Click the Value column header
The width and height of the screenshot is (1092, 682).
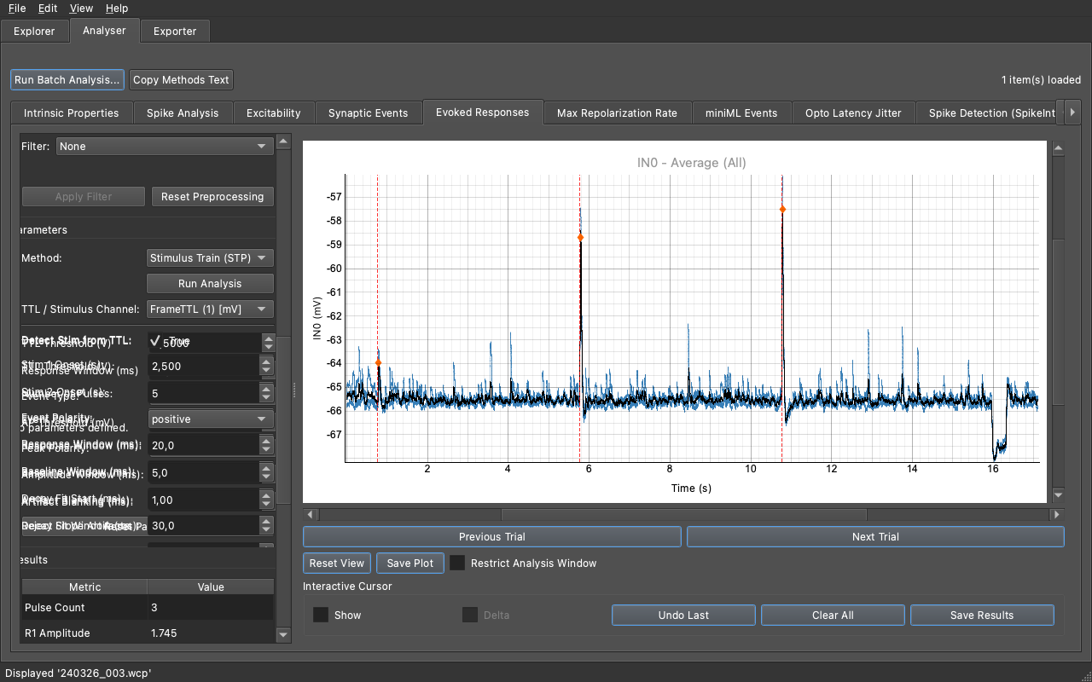pos(211,587)
